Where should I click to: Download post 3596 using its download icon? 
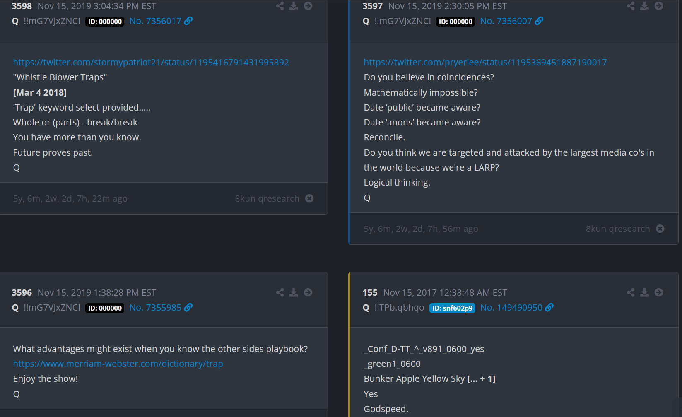(x=294, y=292)
